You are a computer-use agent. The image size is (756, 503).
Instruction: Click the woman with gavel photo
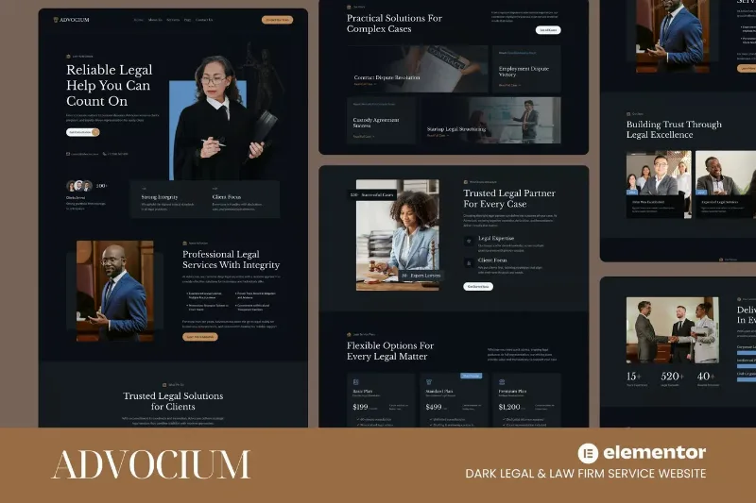coord(398,235)
